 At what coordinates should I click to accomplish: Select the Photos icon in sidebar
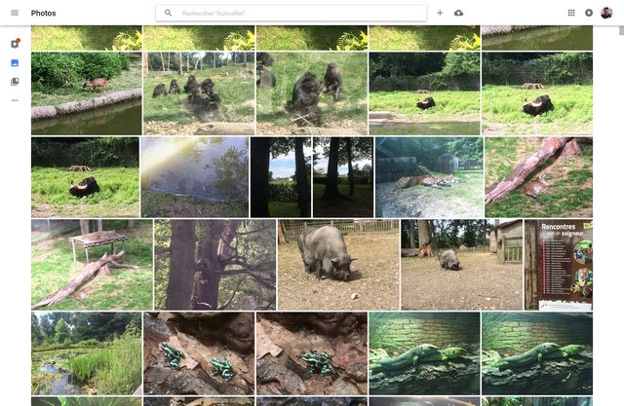click(x=15, y=63)
